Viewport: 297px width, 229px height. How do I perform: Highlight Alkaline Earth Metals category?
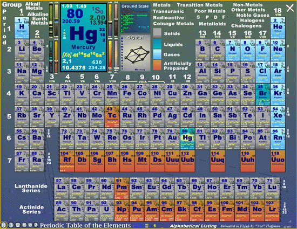tap(38, 18)
